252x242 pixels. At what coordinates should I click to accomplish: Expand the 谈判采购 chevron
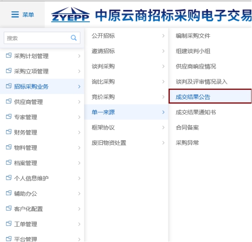pos(163,66)
